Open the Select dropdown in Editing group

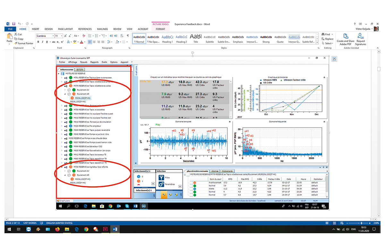pyautogui.click(x=328, y=43)
